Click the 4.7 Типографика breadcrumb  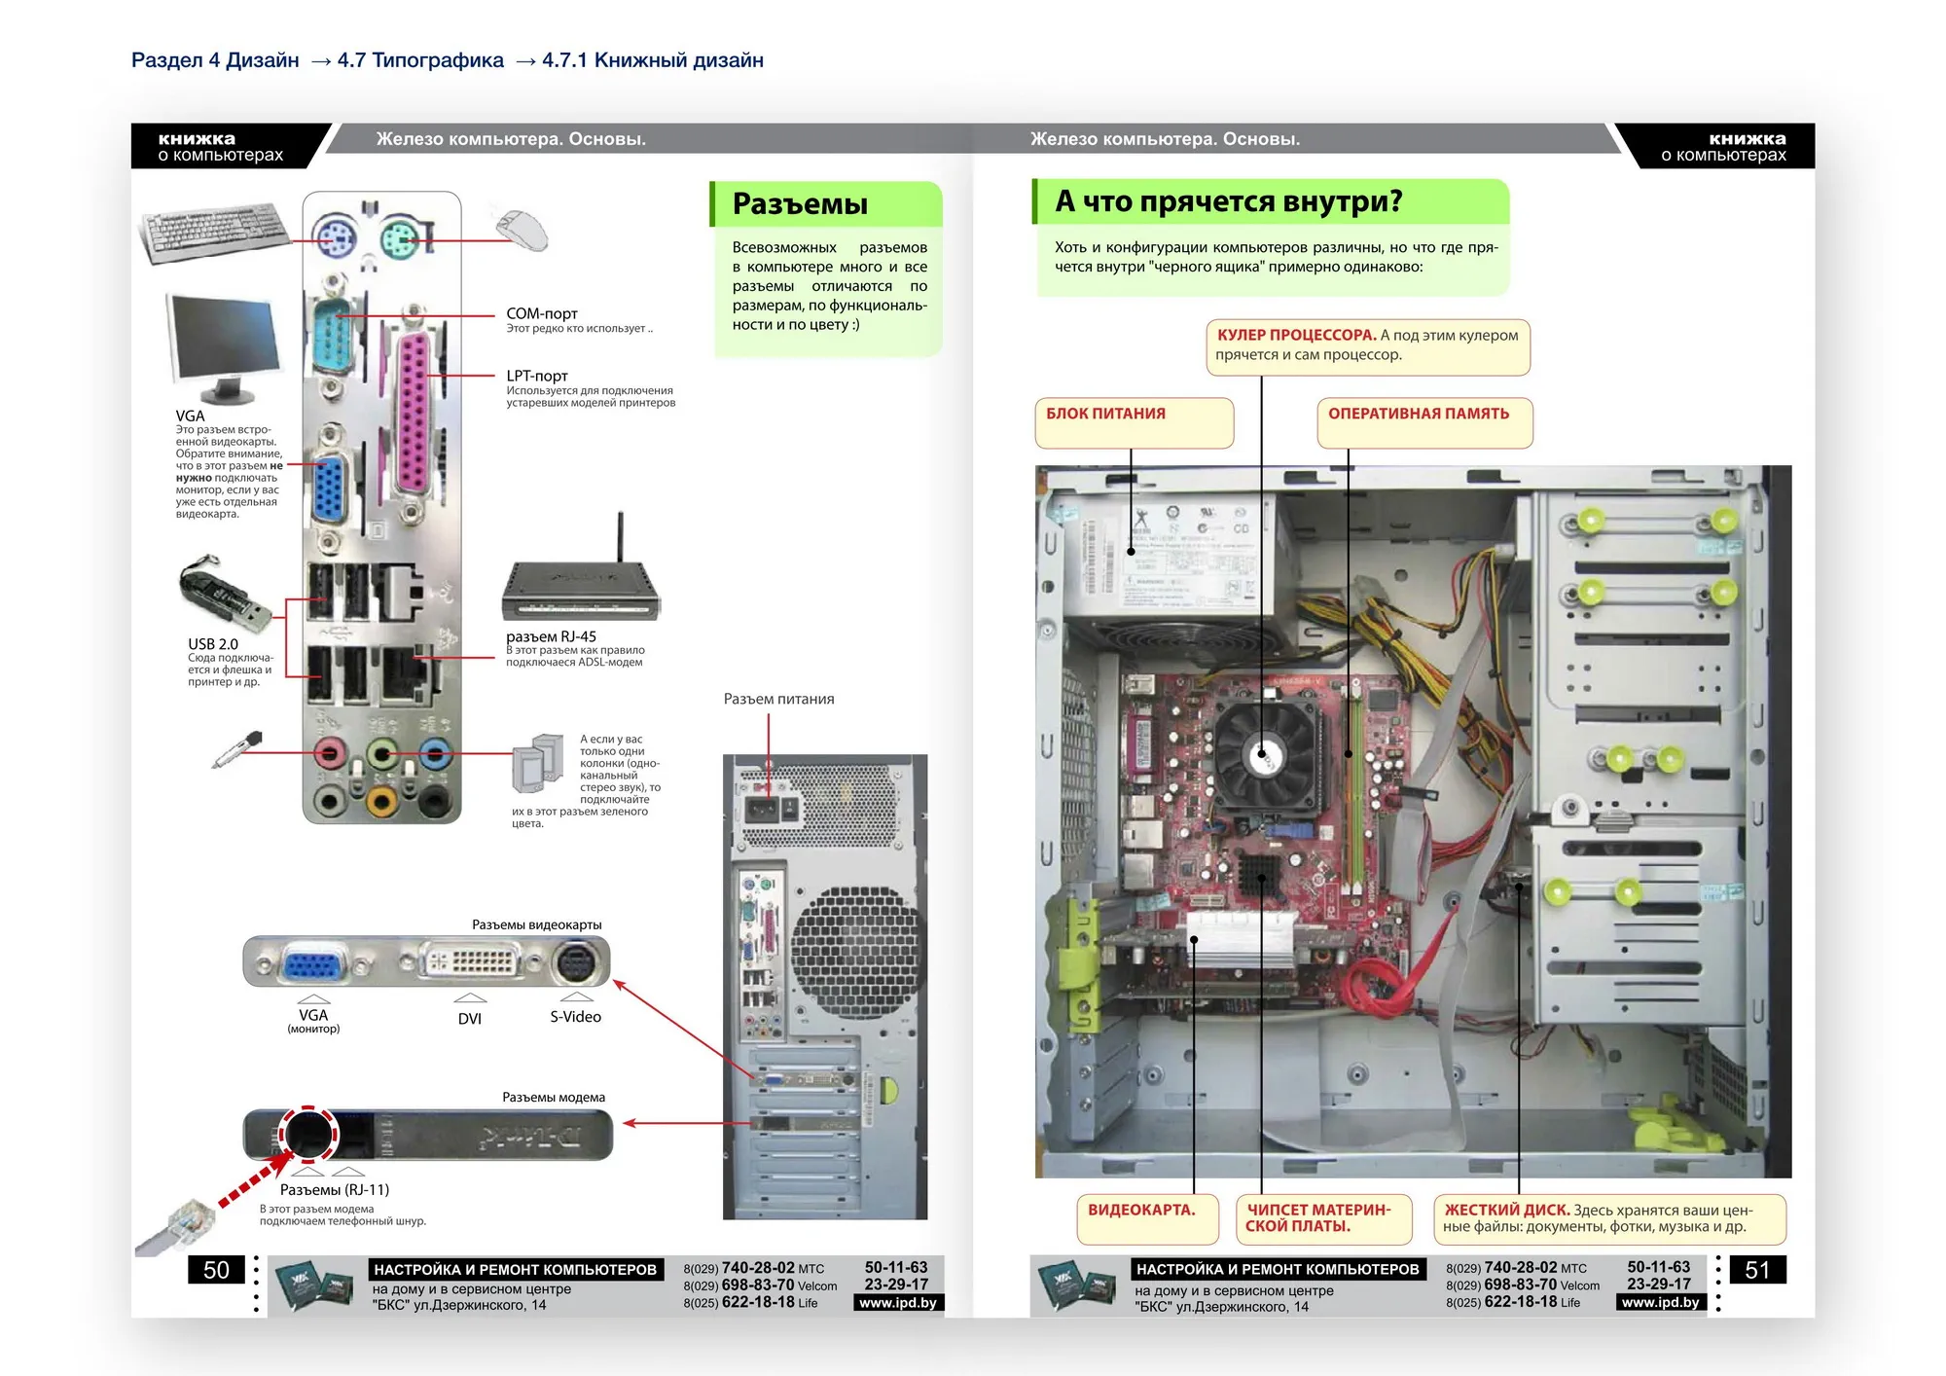point(420,60)
